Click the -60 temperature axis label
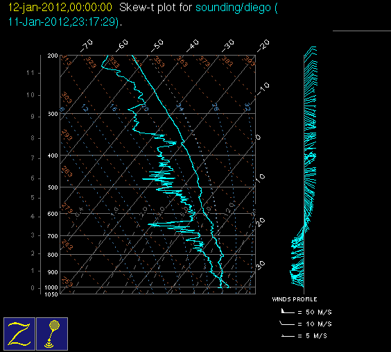Viewport: 391px width, 352px height. click(x=122, y=46)
